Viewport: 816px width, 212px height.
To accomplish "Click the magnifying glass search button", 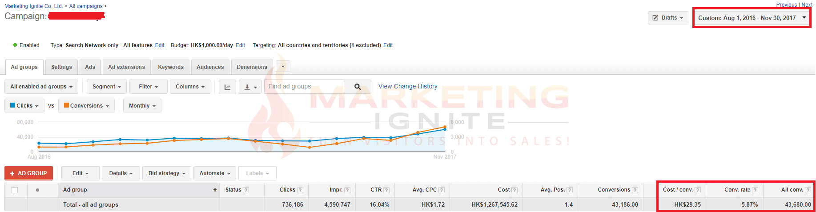I will (x=358, y=87).
